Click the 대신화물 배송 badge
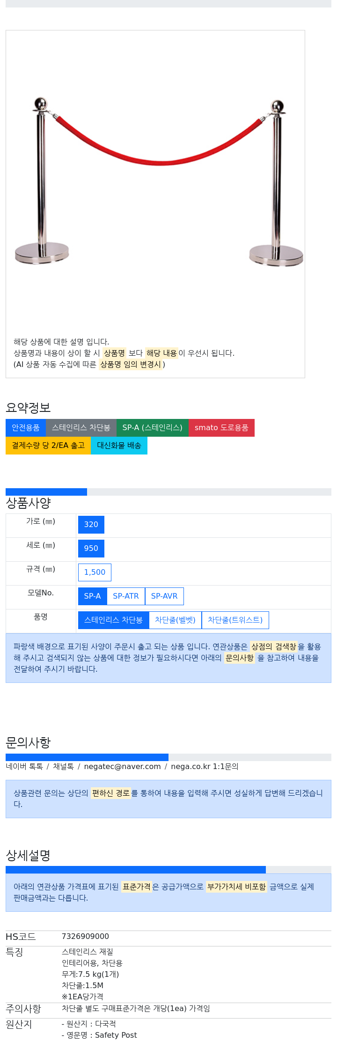 coord(119,446)
